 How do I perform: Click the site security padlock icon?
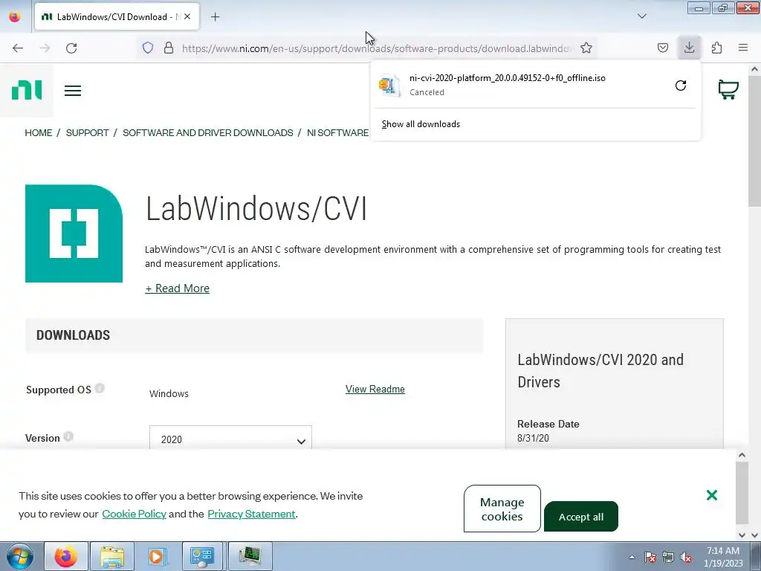tap(169, 48)
